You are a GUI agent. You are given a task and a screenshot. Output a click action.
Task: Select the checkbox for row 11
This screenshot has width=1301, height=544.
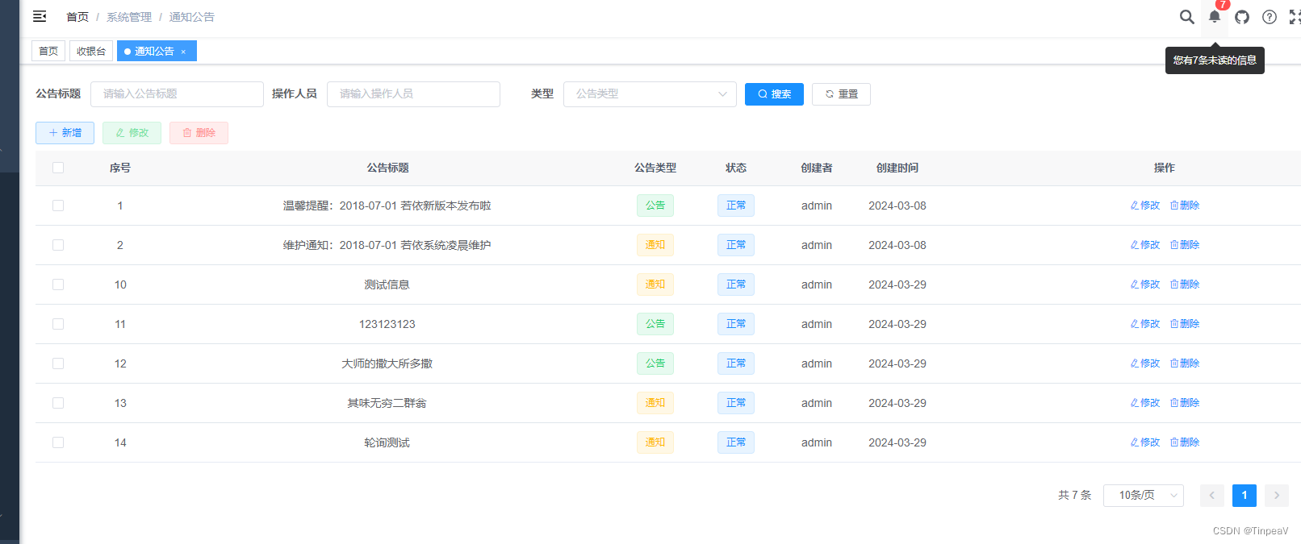(x=58, y=324)
